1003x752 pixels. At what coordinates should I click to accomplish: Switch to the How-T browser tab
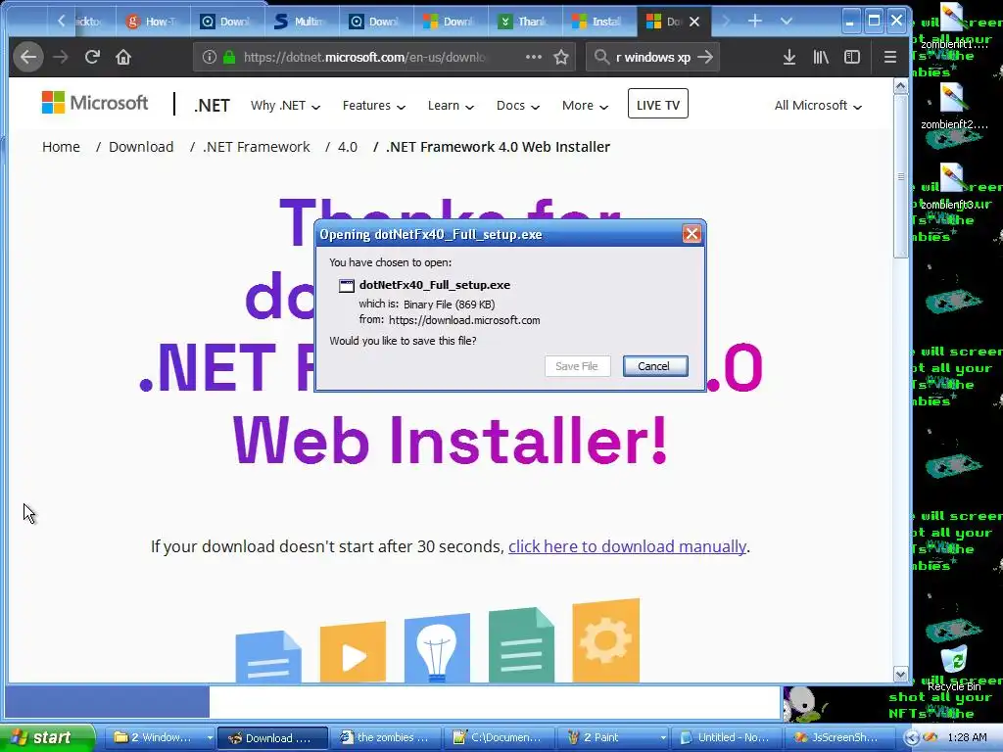[154, 22]
